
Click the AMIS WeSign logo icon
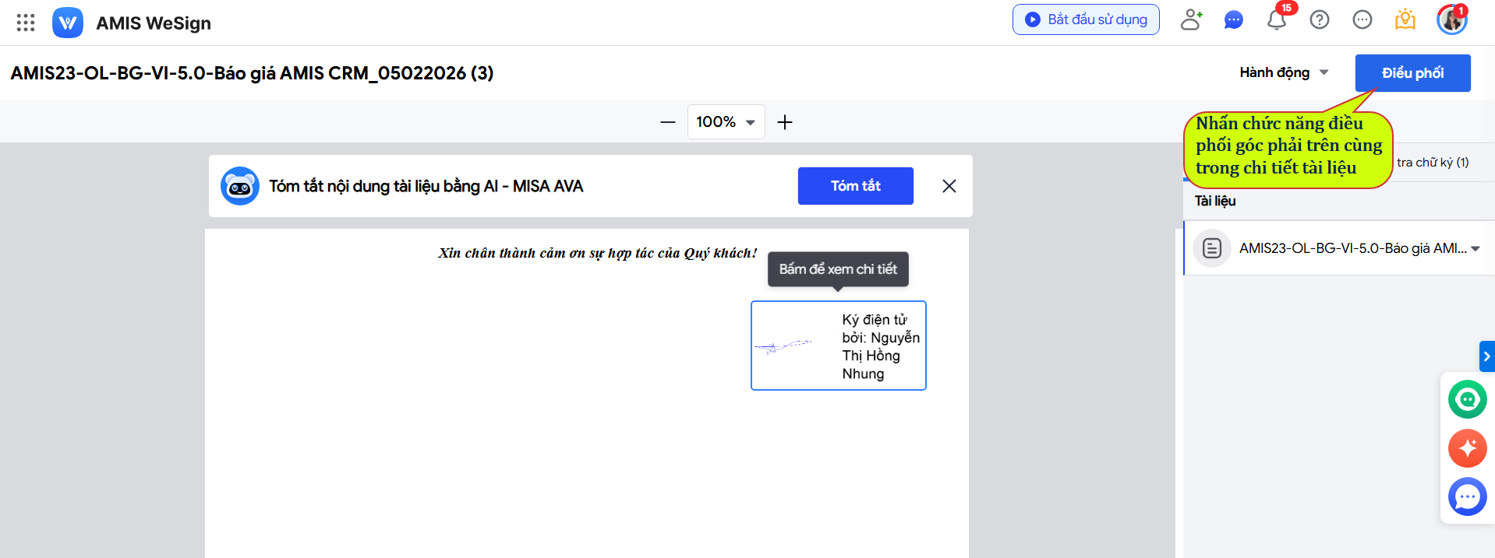click(x=68, y=23)
